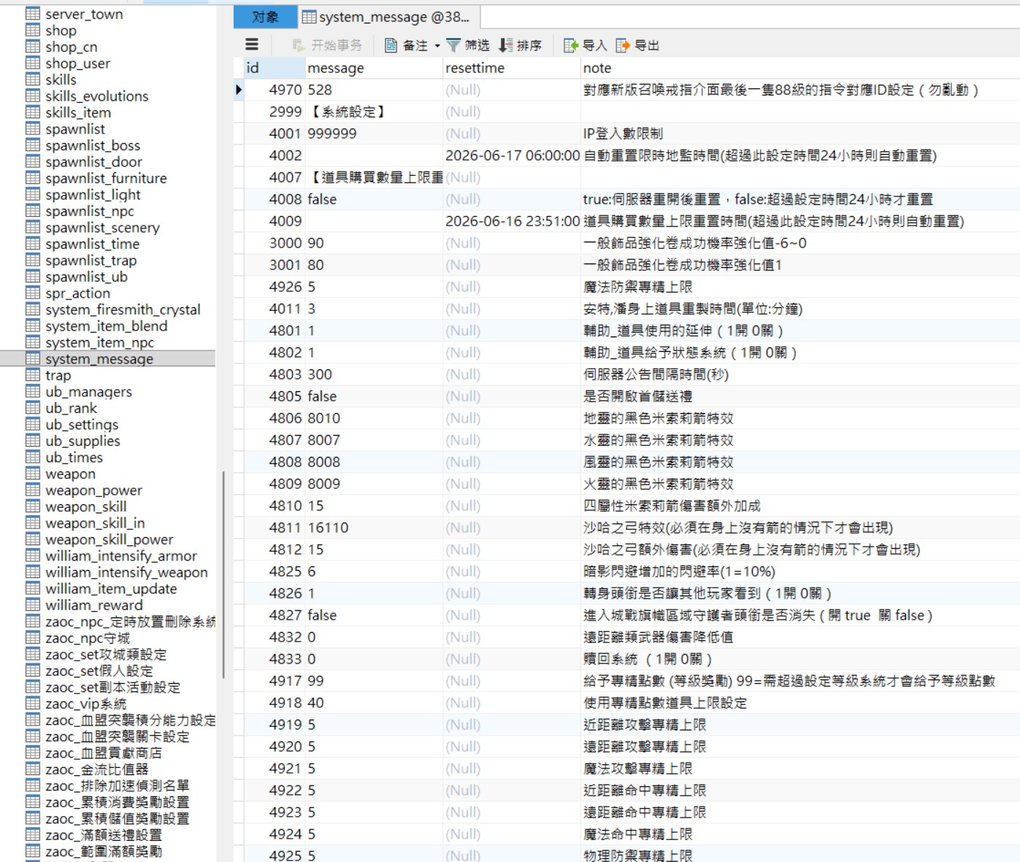Click the Sort (排序) icon
The height and width of the screenshot is (862, 1020).
coord(505,45)
